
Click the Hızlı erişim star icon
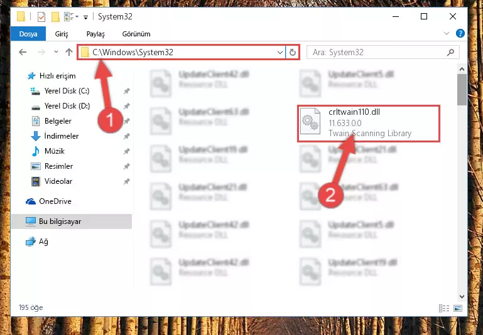(31, 76)
